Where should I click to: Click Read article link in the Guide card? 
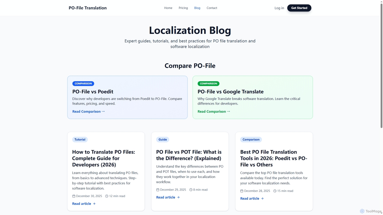pyautogui.click(x=168, y=197)
